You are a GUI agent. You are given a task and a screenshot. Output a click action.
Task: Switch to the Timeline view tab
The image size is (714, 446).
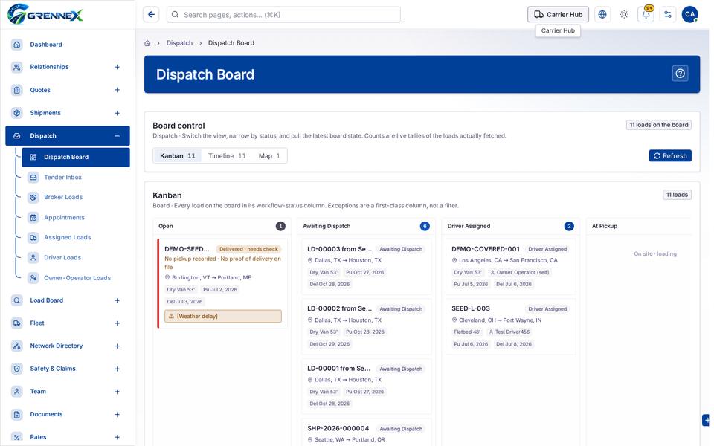coord(227,155)
